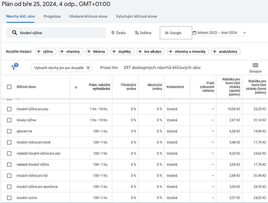This screenshot has height=203, width=268.
Task: Click the language translate icon
Action: 137,33
